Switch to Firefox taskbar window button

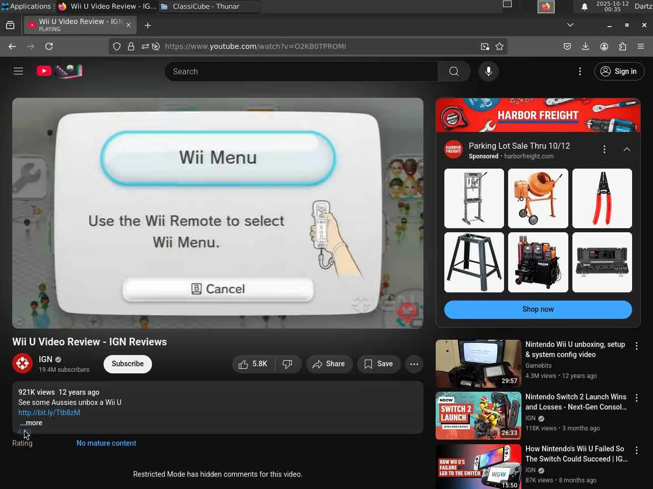[x=107, y=6]
